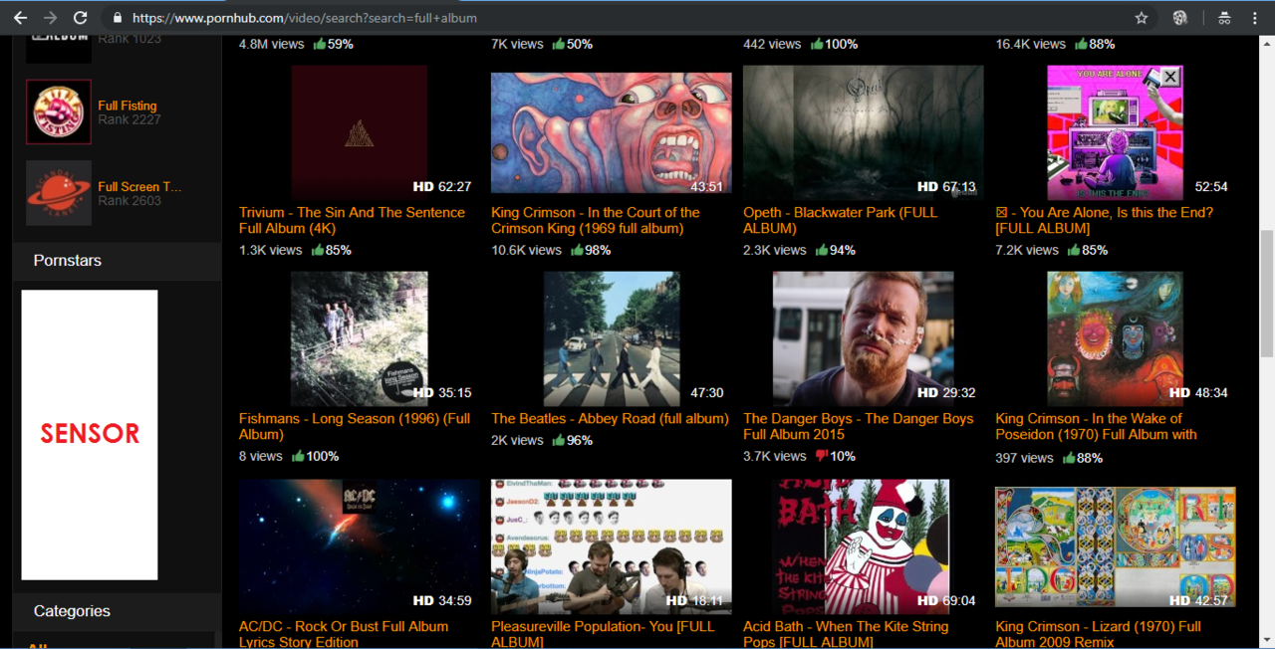Open The Beatles - Abbey Road title link
This screenshot has height=649, width=1275.
pyautogui.click(x=610, y=418)
